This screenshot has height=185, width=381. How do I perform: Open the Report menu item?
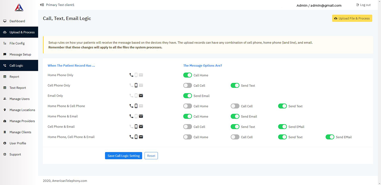point(14,77)
